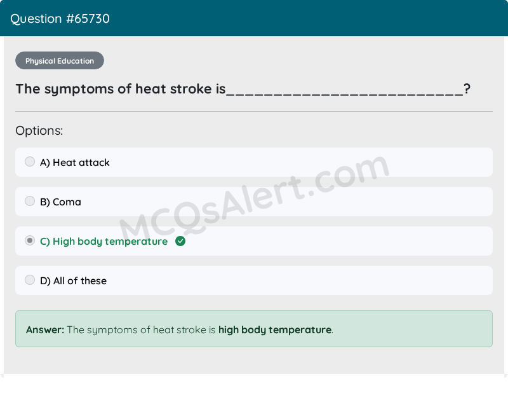Click the bold high body temperature answer text
Viewport: 508px width, 393px height.
(275, 329)
